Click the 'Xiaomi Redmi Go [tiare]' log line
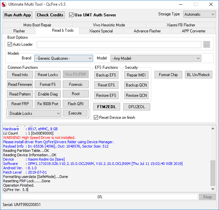Screen dimensions: 219x210 click(x=34, y=159)
